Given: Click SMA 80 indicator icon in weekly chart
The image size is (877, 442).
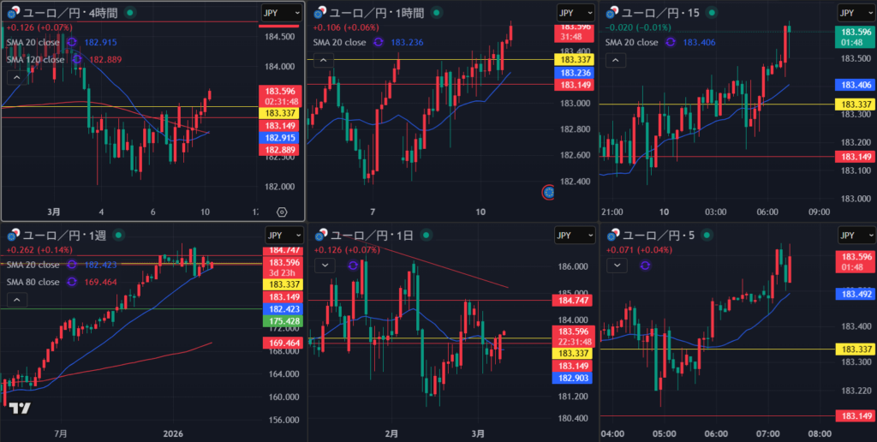Looking at the screenshot, I should point(72,281).
